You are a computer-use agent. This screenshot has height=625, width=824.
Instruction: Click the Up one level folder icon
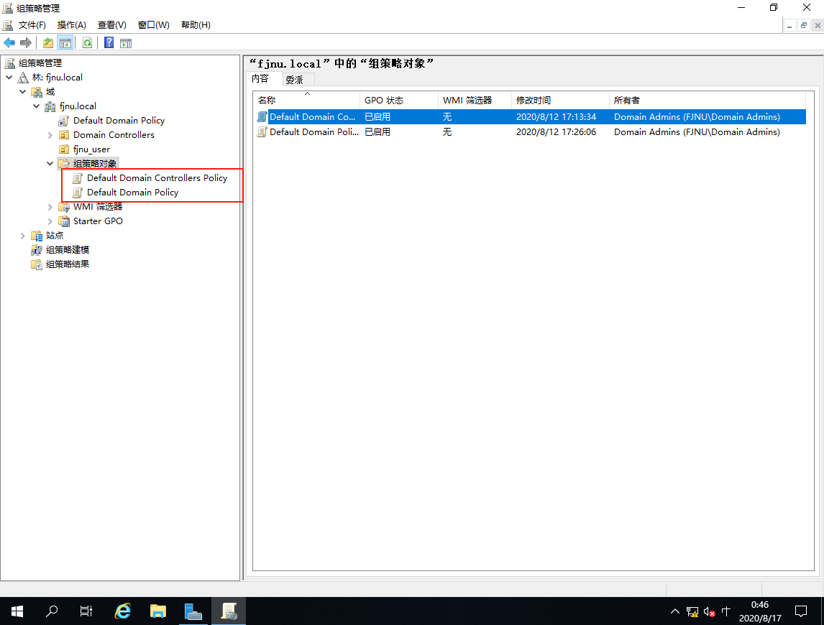(x=48, y=43)
